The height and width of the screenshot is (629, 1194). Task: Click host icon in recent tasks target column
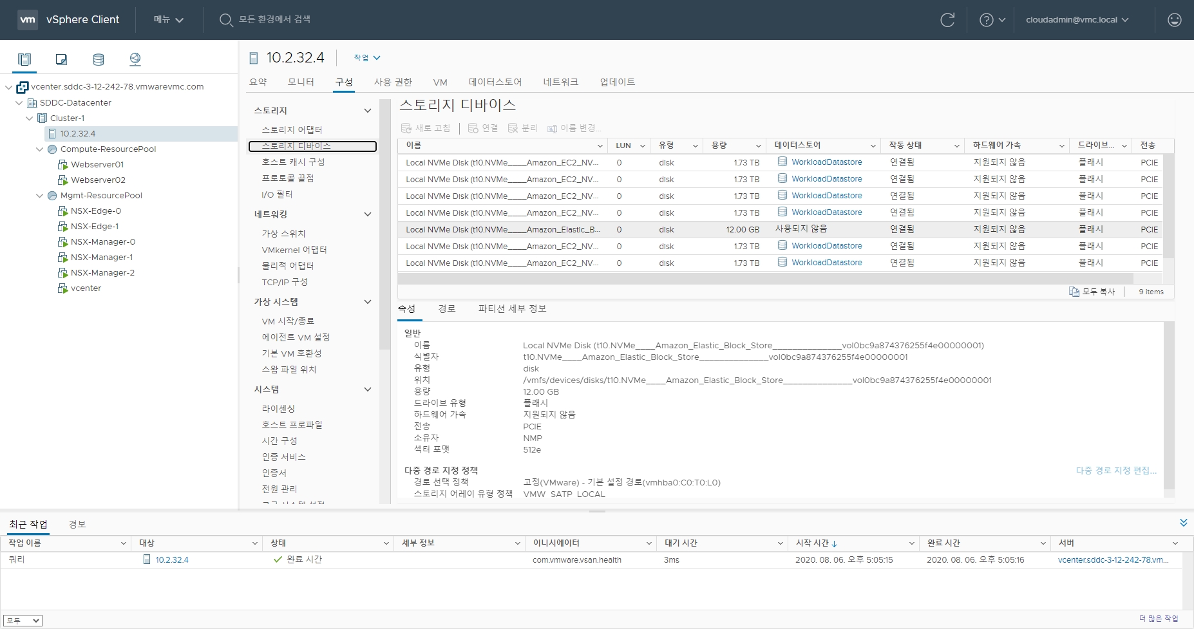[147, 559]
